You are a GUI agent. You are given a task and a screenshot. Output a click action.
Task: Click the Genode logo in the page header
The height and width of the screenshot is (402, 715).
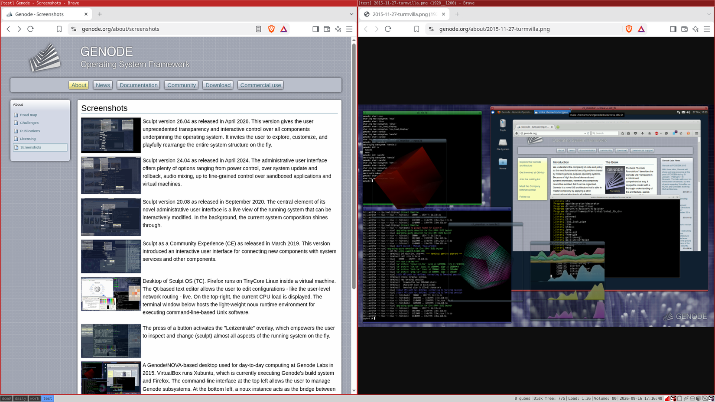coord(45,57)
